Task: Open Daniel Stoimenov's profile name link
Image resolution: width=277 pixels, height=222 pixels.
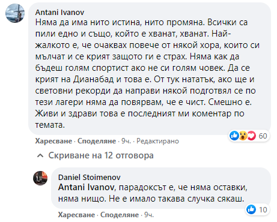Action: [90, 177]
